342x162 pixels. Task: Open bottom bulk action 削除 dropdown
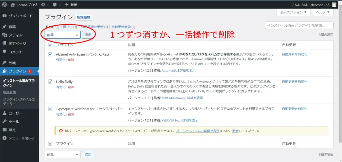click(63, 155)
